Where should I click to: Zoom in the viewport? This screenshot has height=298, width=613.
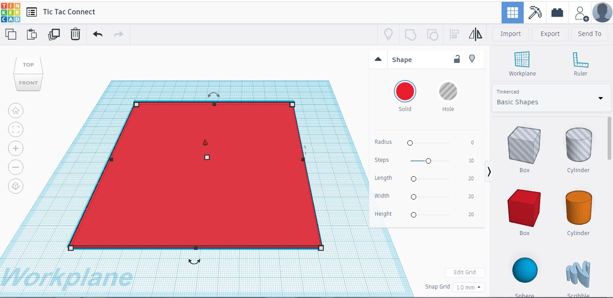pyautogui.click(x=16, y=148)
